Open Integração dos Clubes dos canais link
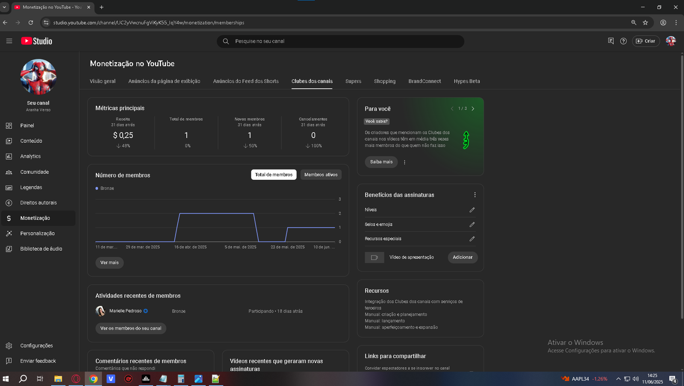This screenshot has width=684, height=386. (413, 305)
